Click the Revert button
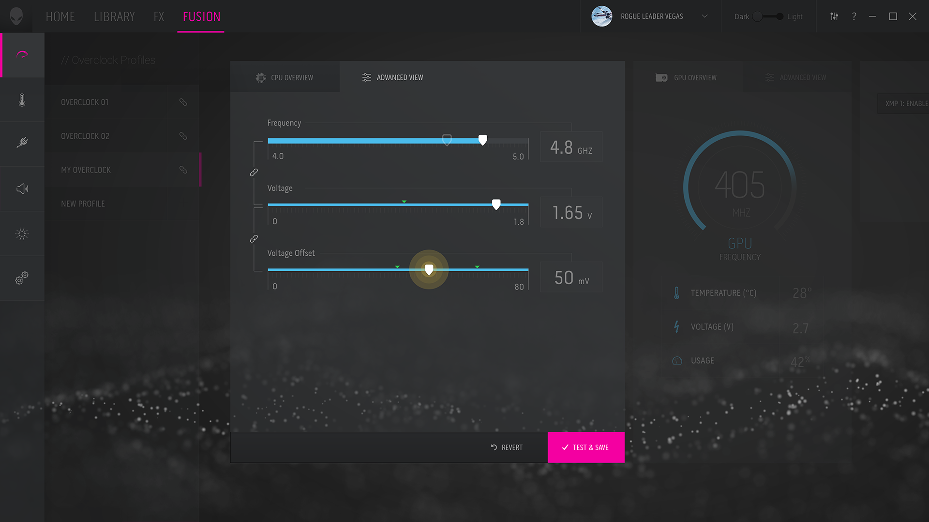Image resolution: width=929 pixels, height=522 pixels. [507, 448]
